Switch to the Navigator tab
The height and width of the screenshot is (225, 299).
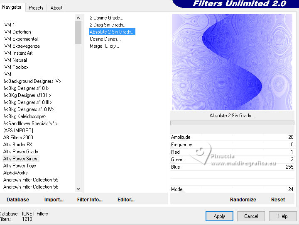click(x=12, y=7)
